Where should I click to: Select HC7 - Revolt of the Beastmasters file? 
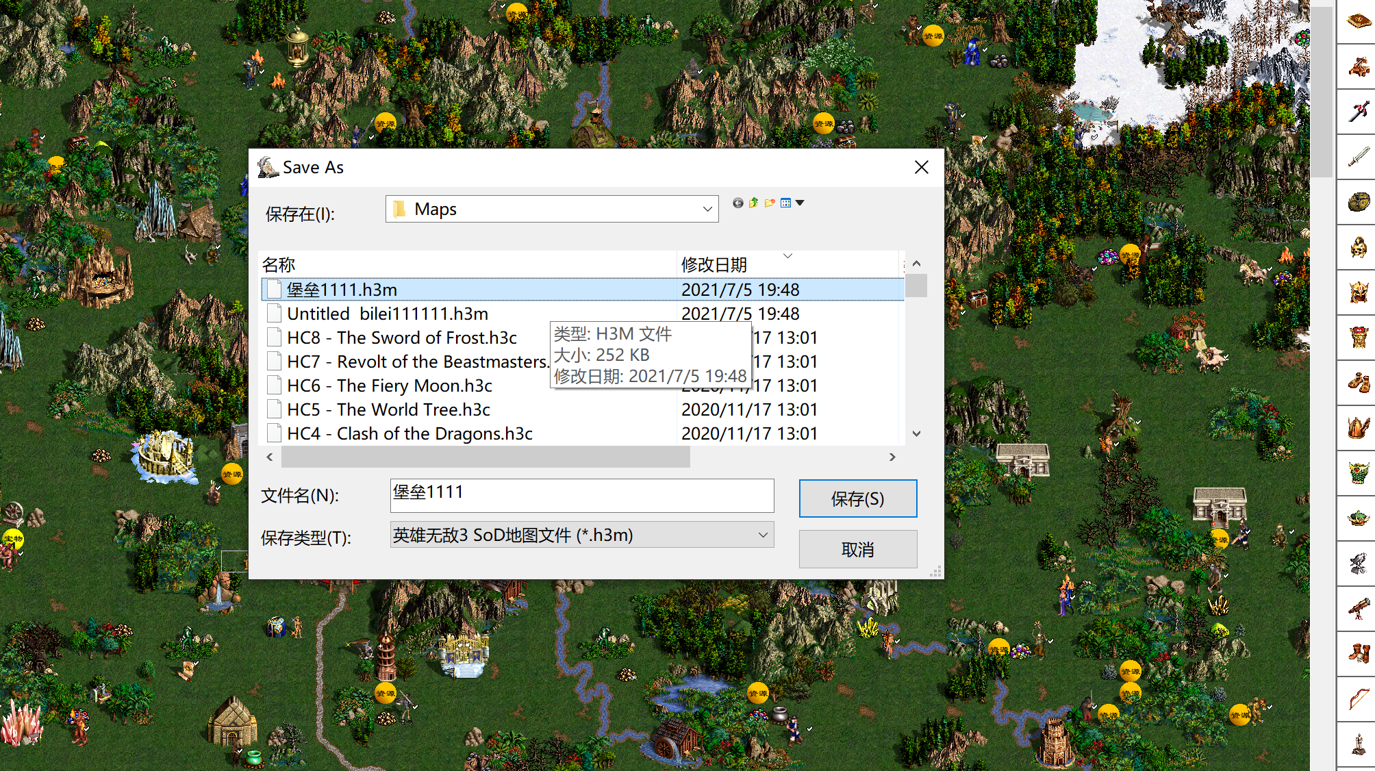(x=418, y=362)
